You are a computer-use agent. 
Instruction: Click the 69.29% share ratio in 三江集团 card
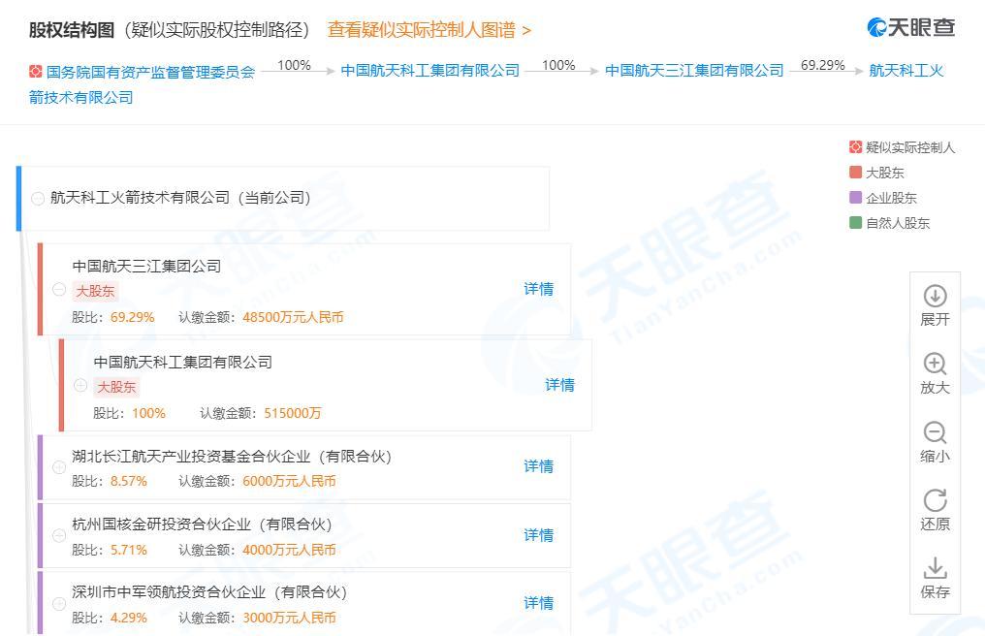pos(133,317)
